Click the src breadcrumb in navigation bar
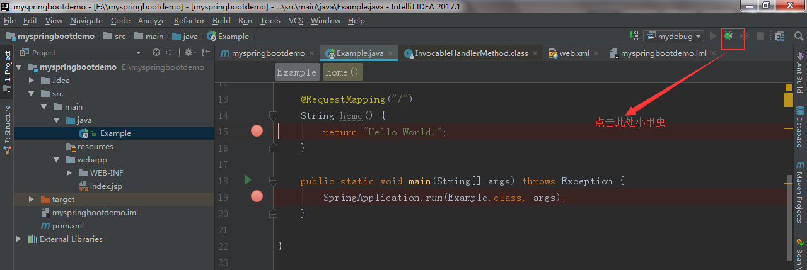Image resolution: width=807 pixels, height=270 pixels. pyautogui.click(x=114, y=37)
